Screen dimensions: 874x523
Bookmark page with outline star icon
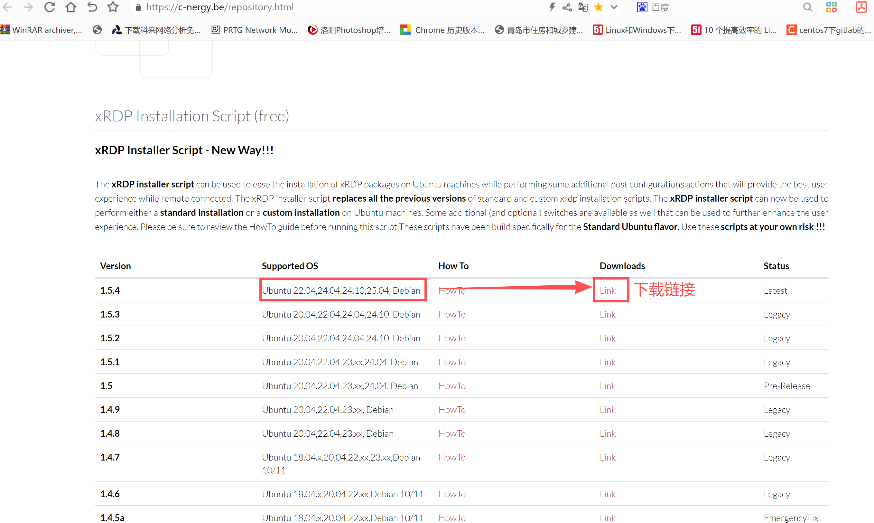tap(113, 7)
